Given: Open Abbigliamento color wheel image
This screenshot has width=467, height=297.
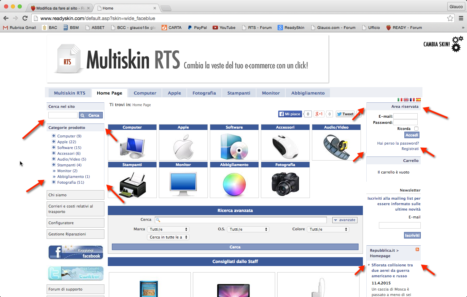Looking at the screenshot, I should pyautogui.click(x=234, y=183).
